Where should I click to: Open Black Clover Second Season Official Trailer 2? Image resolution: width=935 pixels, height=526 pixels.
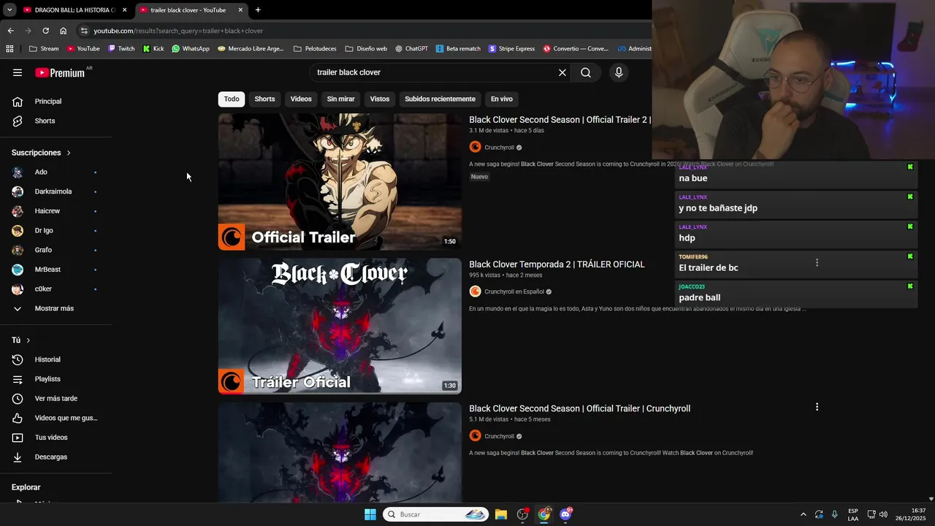560,120
